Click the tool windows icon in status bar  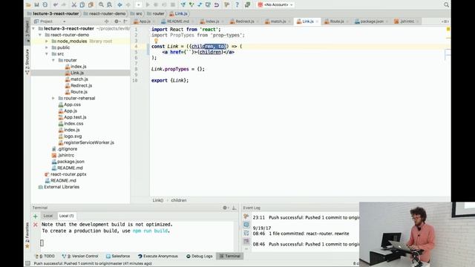point(27,263)
